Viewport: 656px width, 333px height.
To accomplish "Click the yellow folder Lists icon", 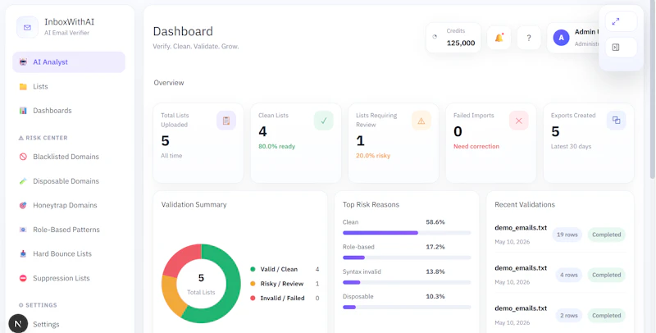I will pyautogui.click(x=23, y=87).
